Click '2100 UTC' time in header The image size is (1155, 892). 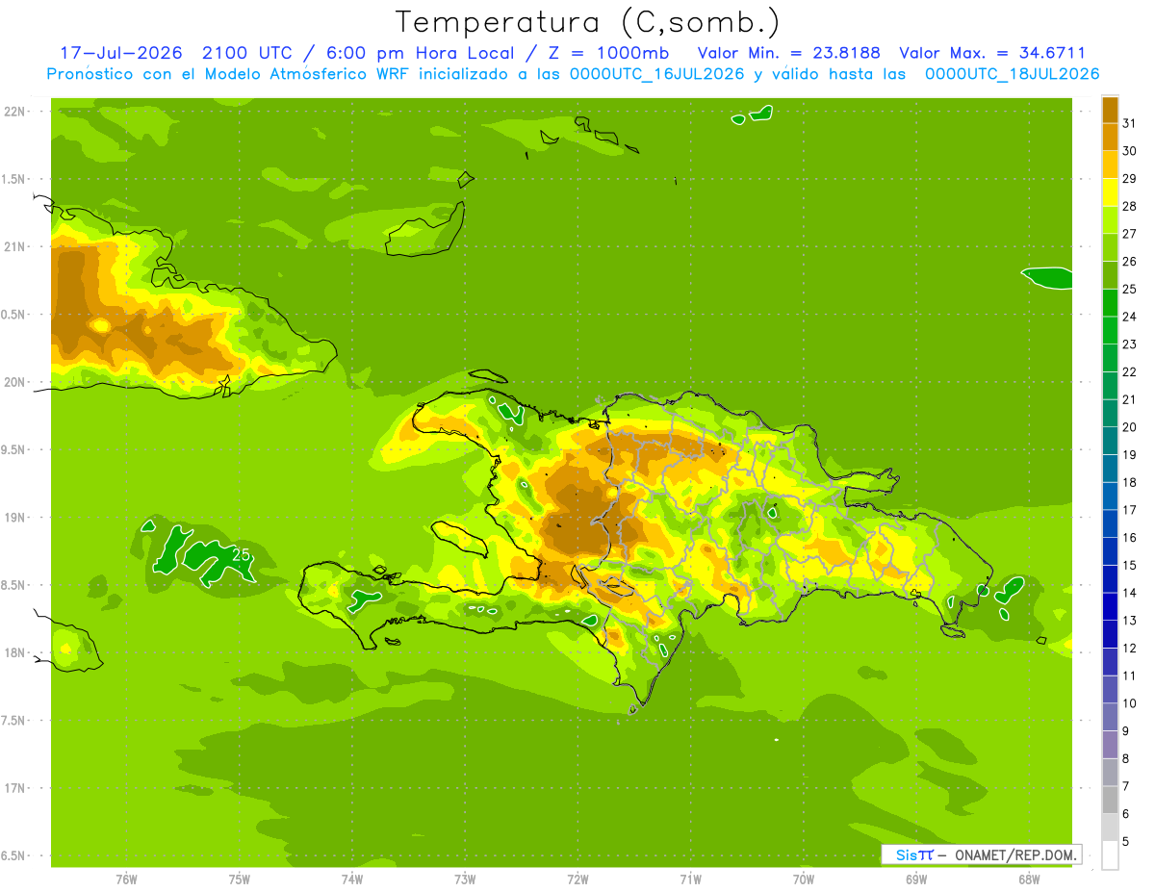click(x=246, y=53)
